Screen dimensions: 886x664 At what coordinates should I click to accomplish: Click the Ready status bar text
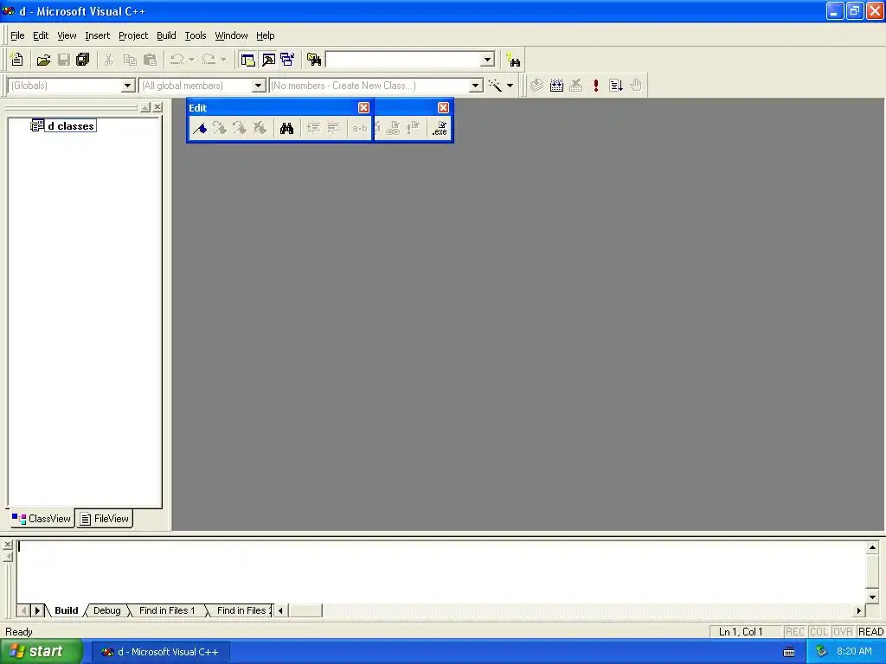(19, 632)
